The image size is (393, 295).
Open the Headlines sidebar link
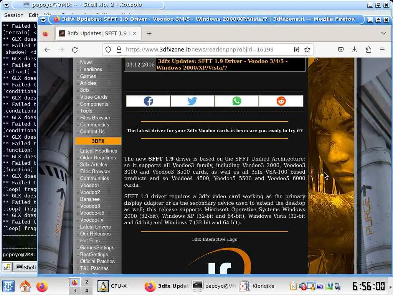pos(91,69)
